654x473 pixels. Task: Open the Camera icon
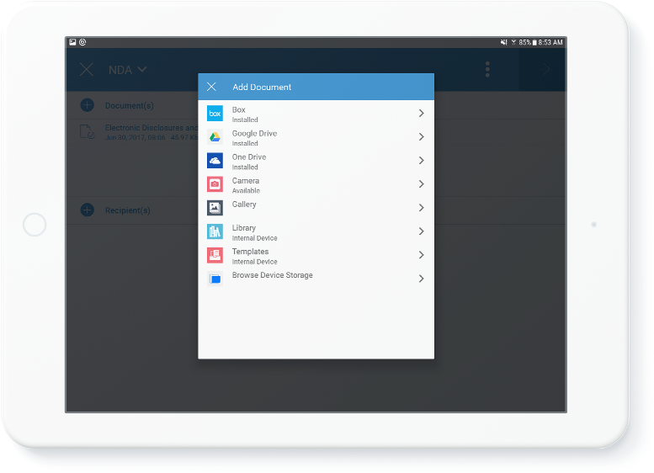[x=215, y=184]
